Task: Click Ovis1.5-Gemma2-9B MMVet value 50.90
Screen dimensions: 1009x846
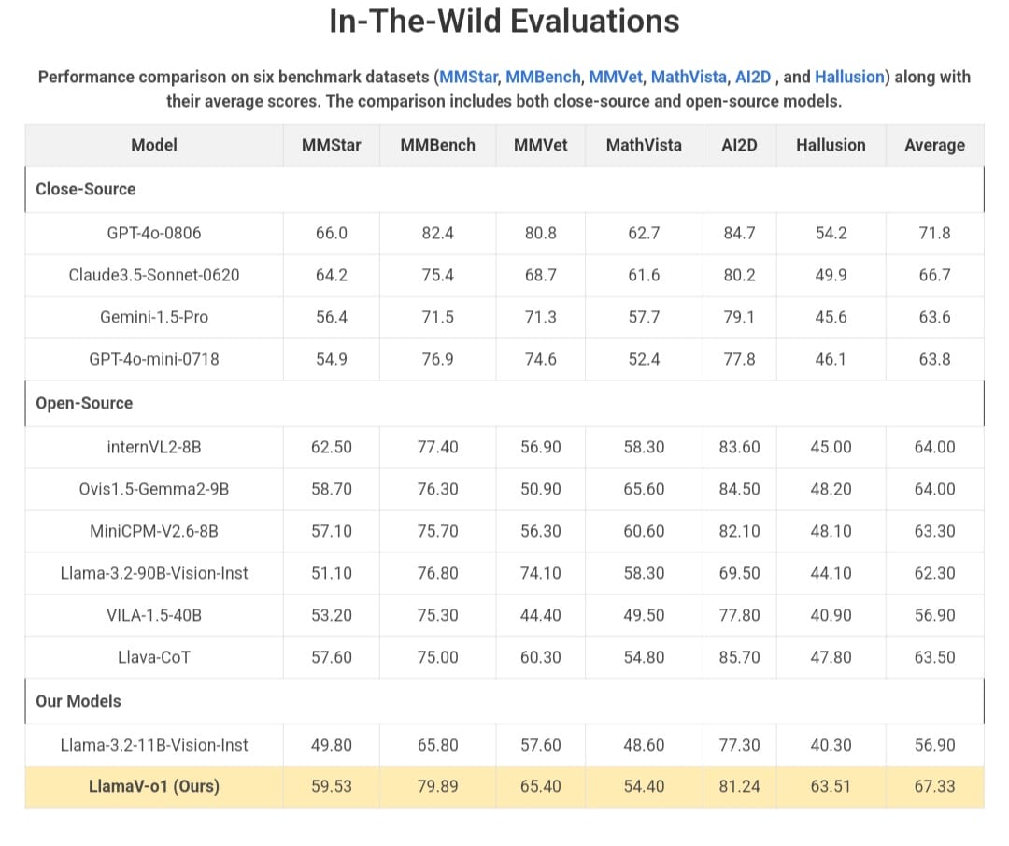Action: (541, 489)
